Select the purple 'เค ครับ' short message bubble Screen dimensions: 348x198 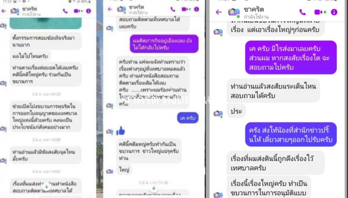[x=188, y=118]
